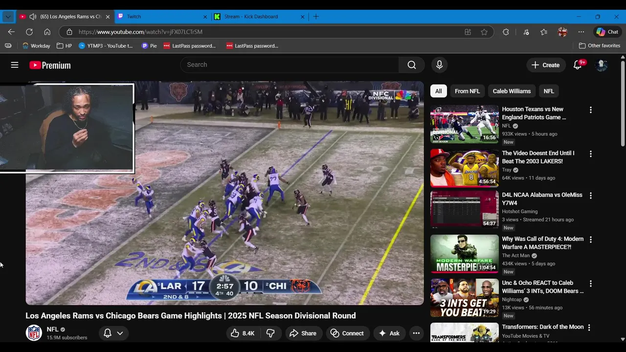
Task: Open Copilot Chat button
Action: coord(607,32)
